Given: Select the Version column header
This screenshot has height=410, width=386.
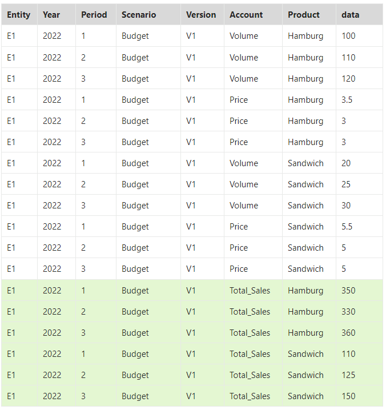Looking at the screenshot, I should pos(201,15).
